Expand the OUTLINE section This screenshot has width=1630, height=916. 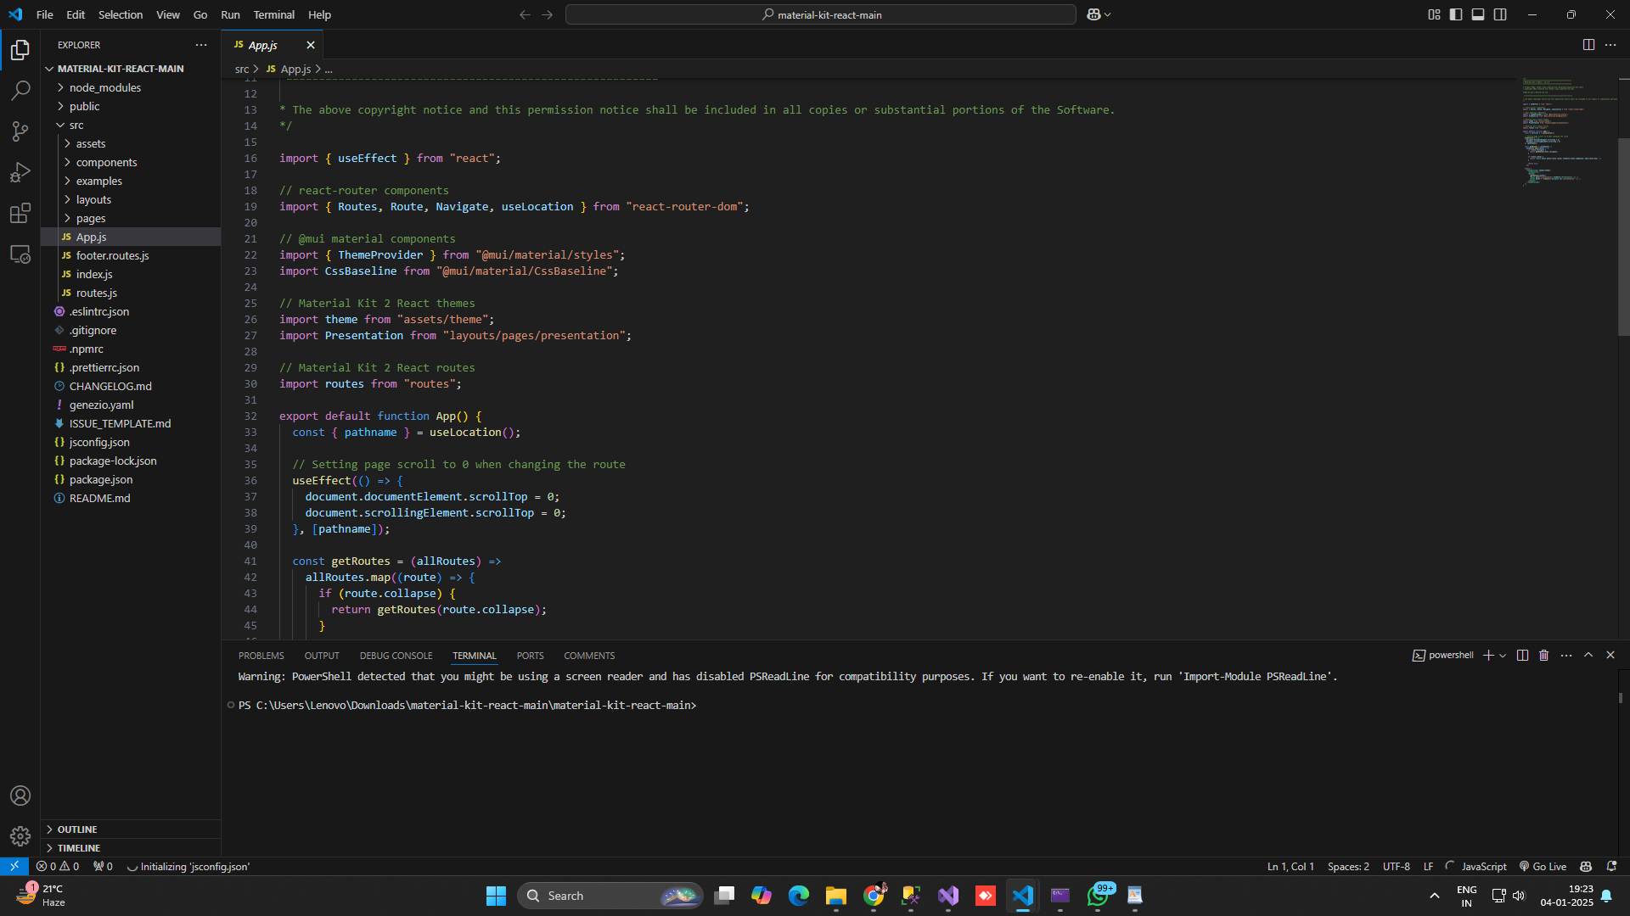77,829
